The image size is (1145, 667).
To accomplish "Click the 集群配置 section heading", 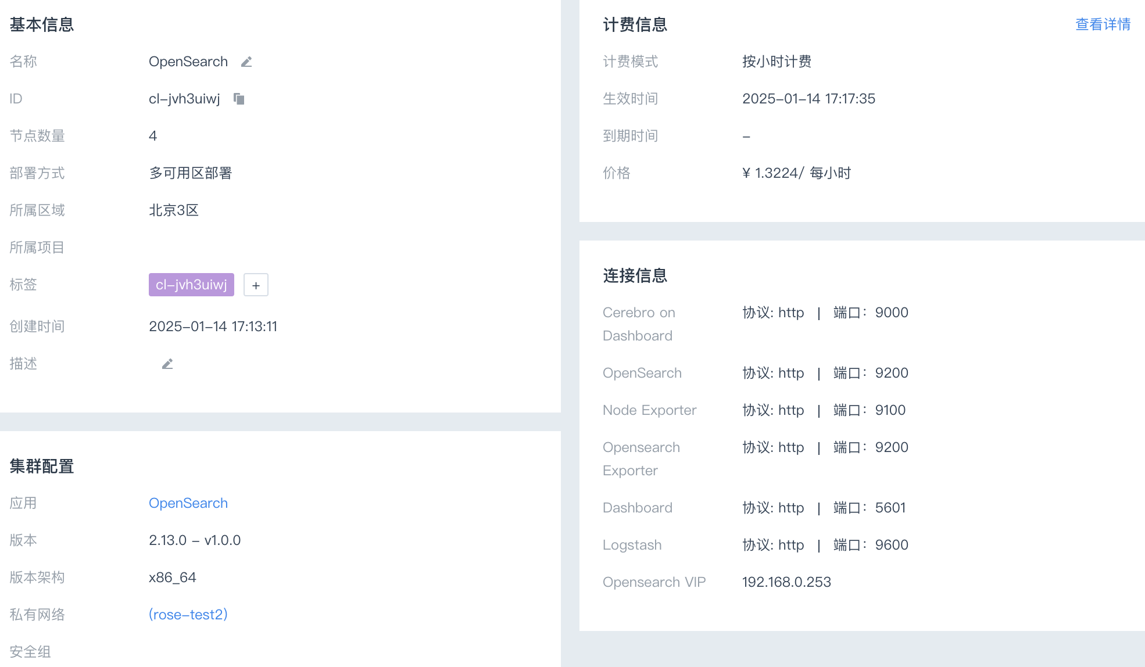I will [x=42, y=466].
